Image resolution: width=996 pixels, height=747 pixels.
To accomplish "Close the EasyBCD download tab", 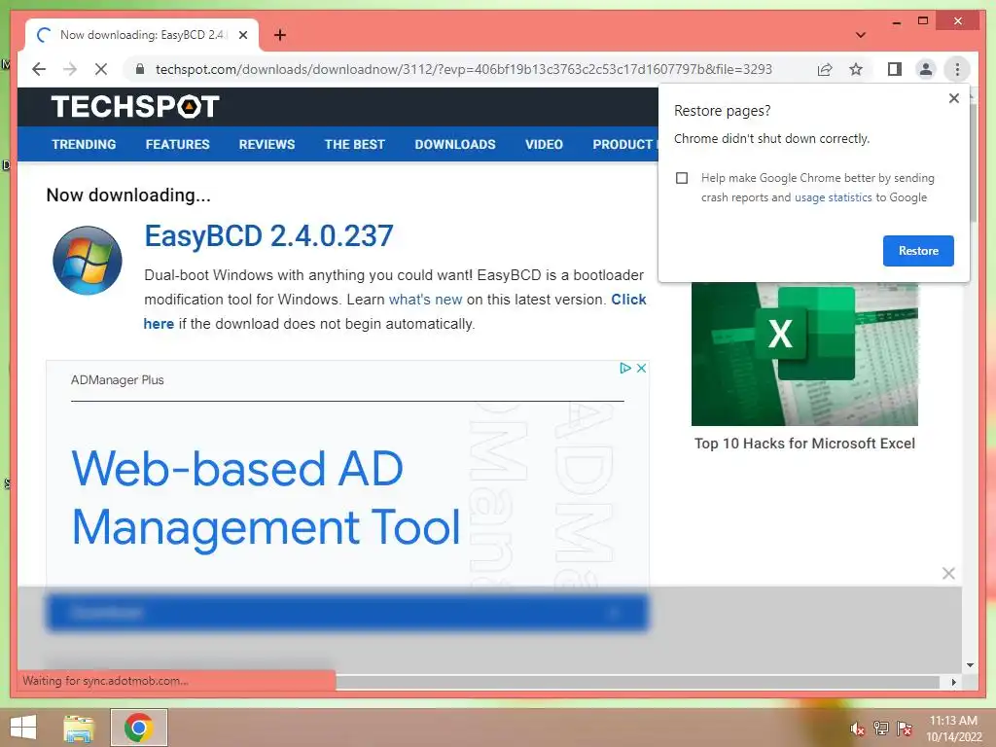I will [242, 35].
